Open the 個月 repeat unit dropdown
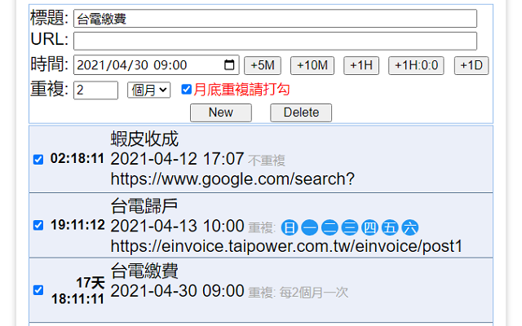 148,90
